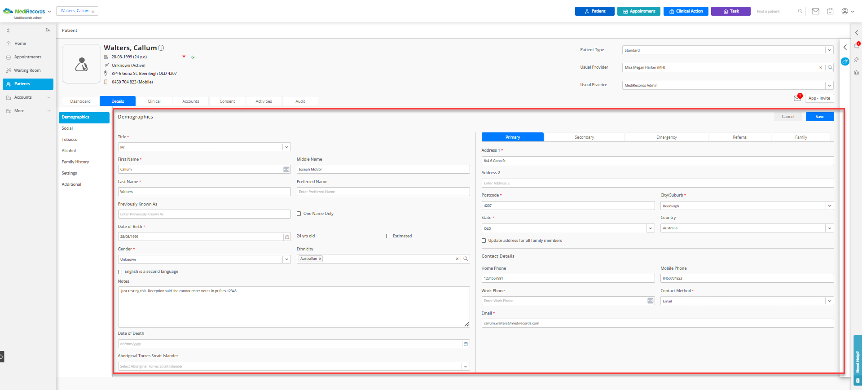Open the user account avatar menu
The image size is (862, 390).
847,11
